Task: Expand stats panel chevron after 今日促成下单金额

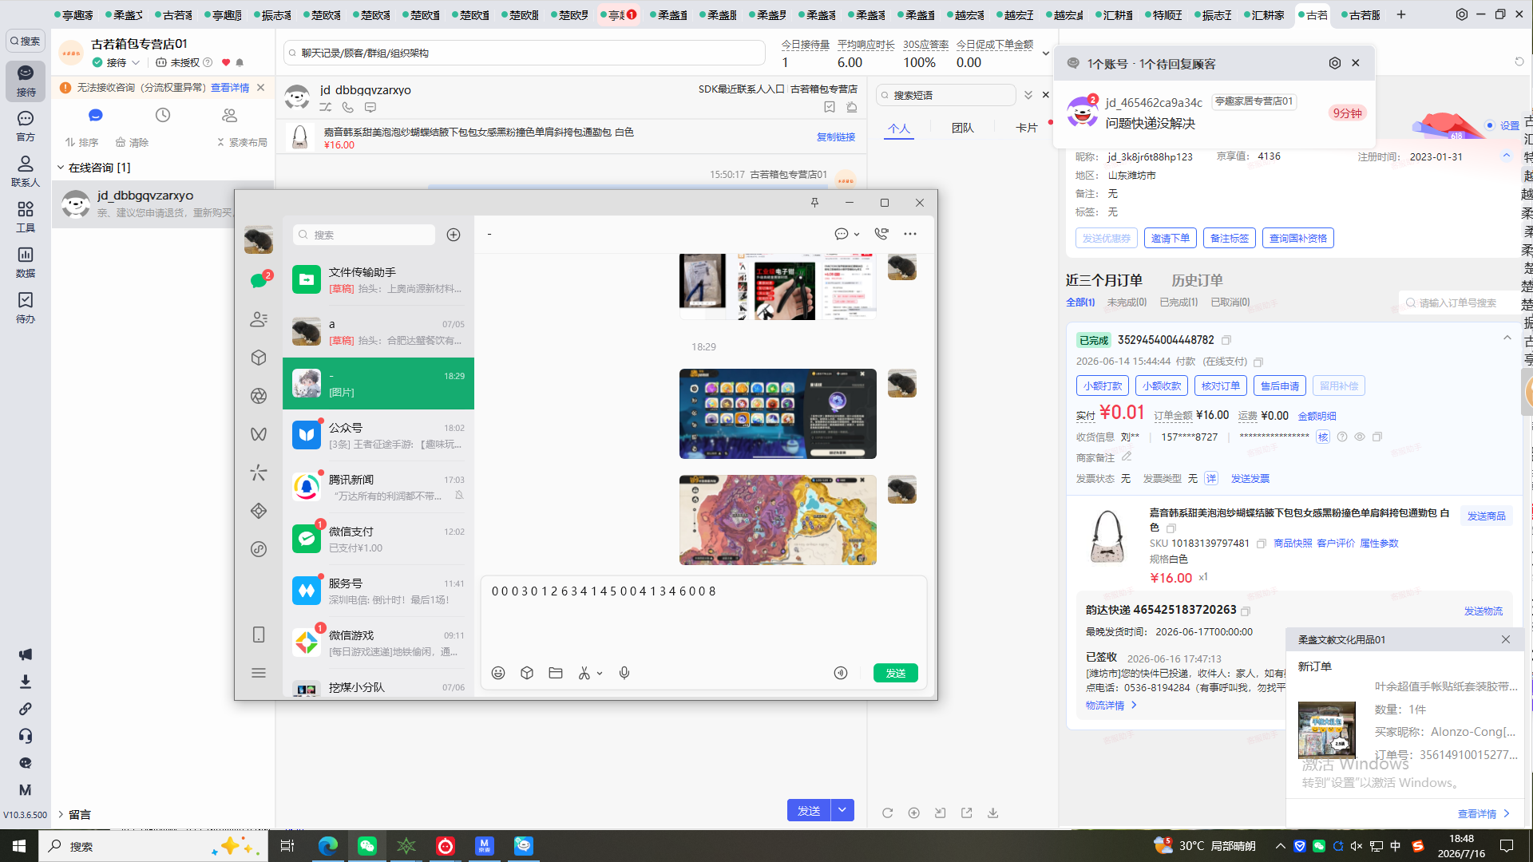Action: tap(1046, 53)
